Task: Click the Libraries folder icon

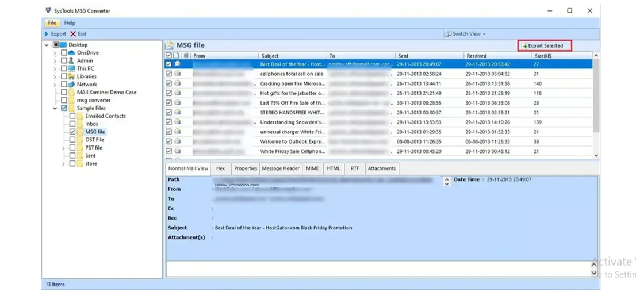Action: click(x=71, y=76)
